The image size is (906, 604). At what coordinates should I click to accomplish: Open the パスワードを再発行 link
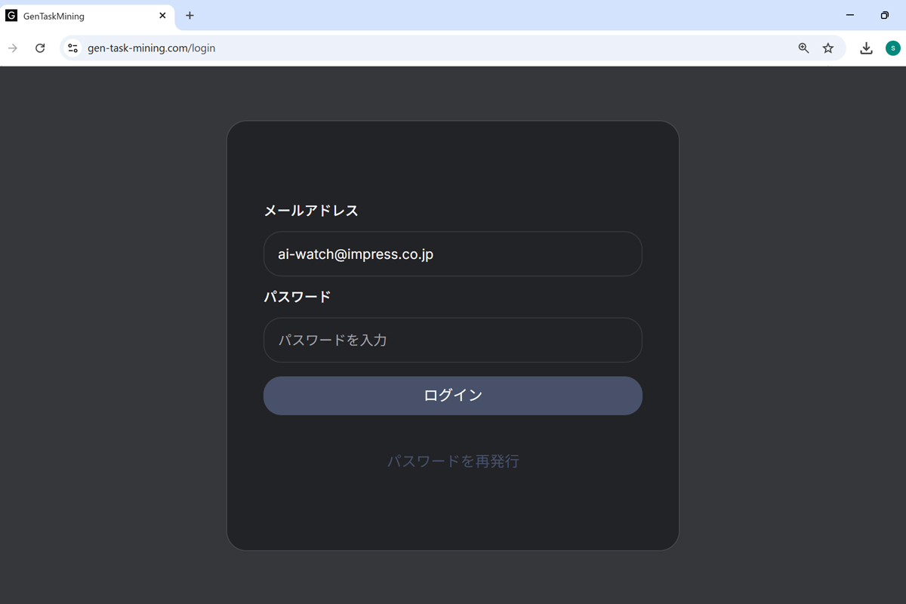(453, 461)
